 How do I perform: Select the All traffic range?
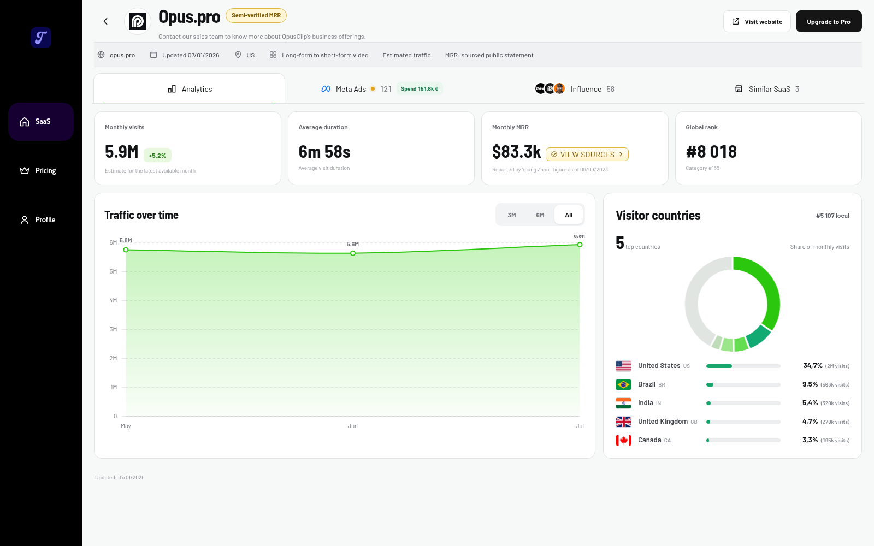click(x=569, y=215)
